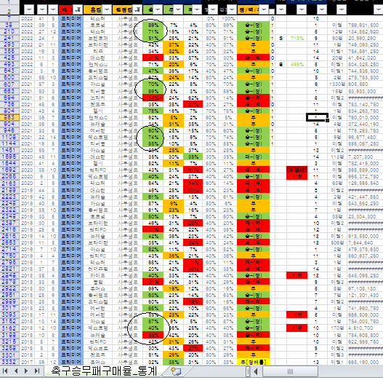Viewport: 383px width, 380px height.
Task: Open filter dropdown on first year column
Action: click(29, 9)
